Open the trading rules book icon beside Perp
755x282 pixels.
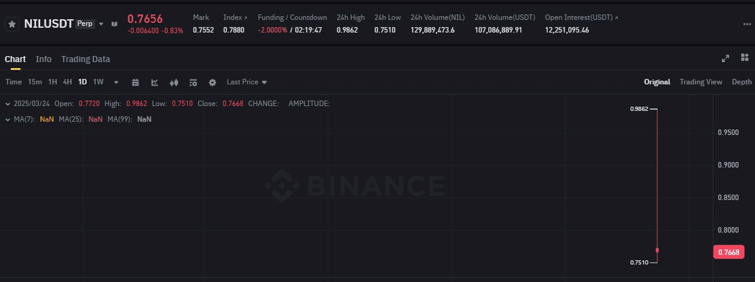(114, 24)
